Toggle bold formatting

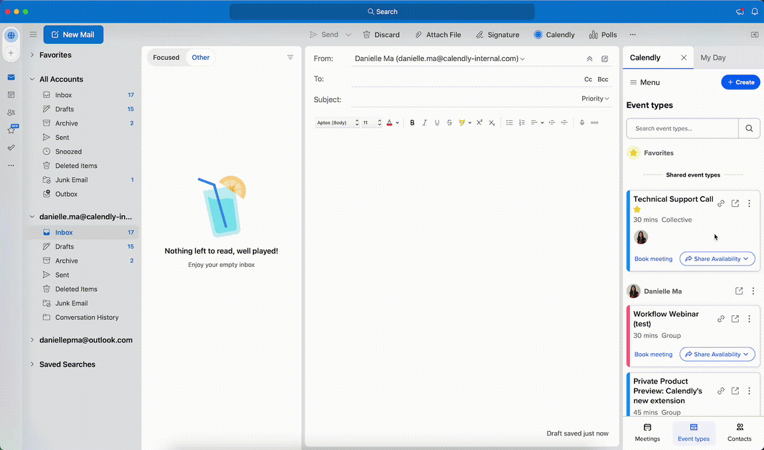(x=412, y=123)
